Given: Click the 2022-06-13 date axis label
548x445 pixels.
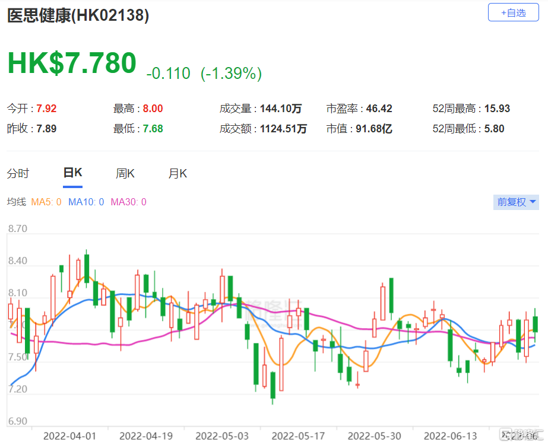Looking at the screenshot, I should (x=451, y=436).
